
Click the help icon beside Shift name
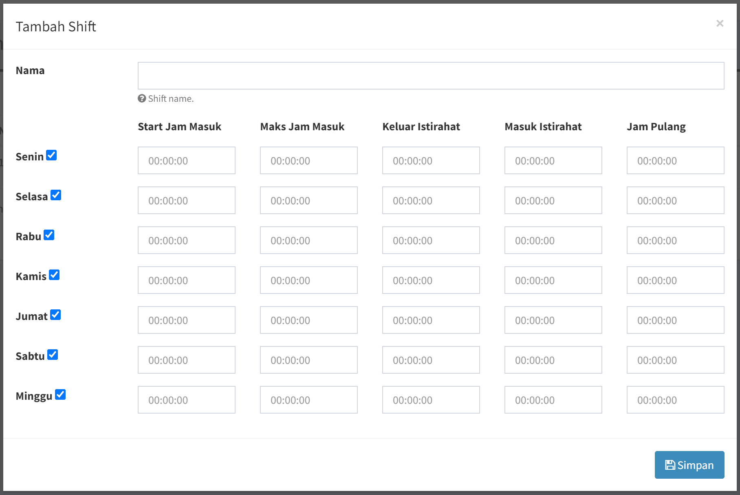(142, 99)
